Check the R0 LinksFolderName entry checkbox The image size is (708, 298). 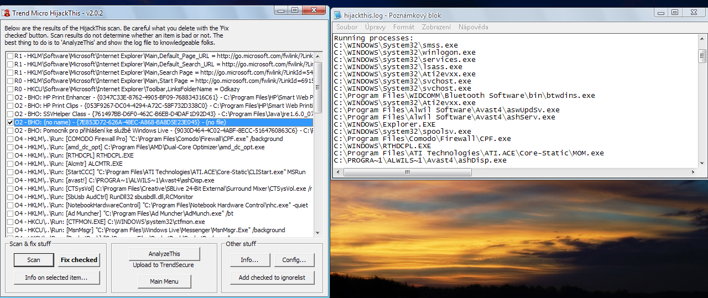pyautogui.click(x=11, y=89)
